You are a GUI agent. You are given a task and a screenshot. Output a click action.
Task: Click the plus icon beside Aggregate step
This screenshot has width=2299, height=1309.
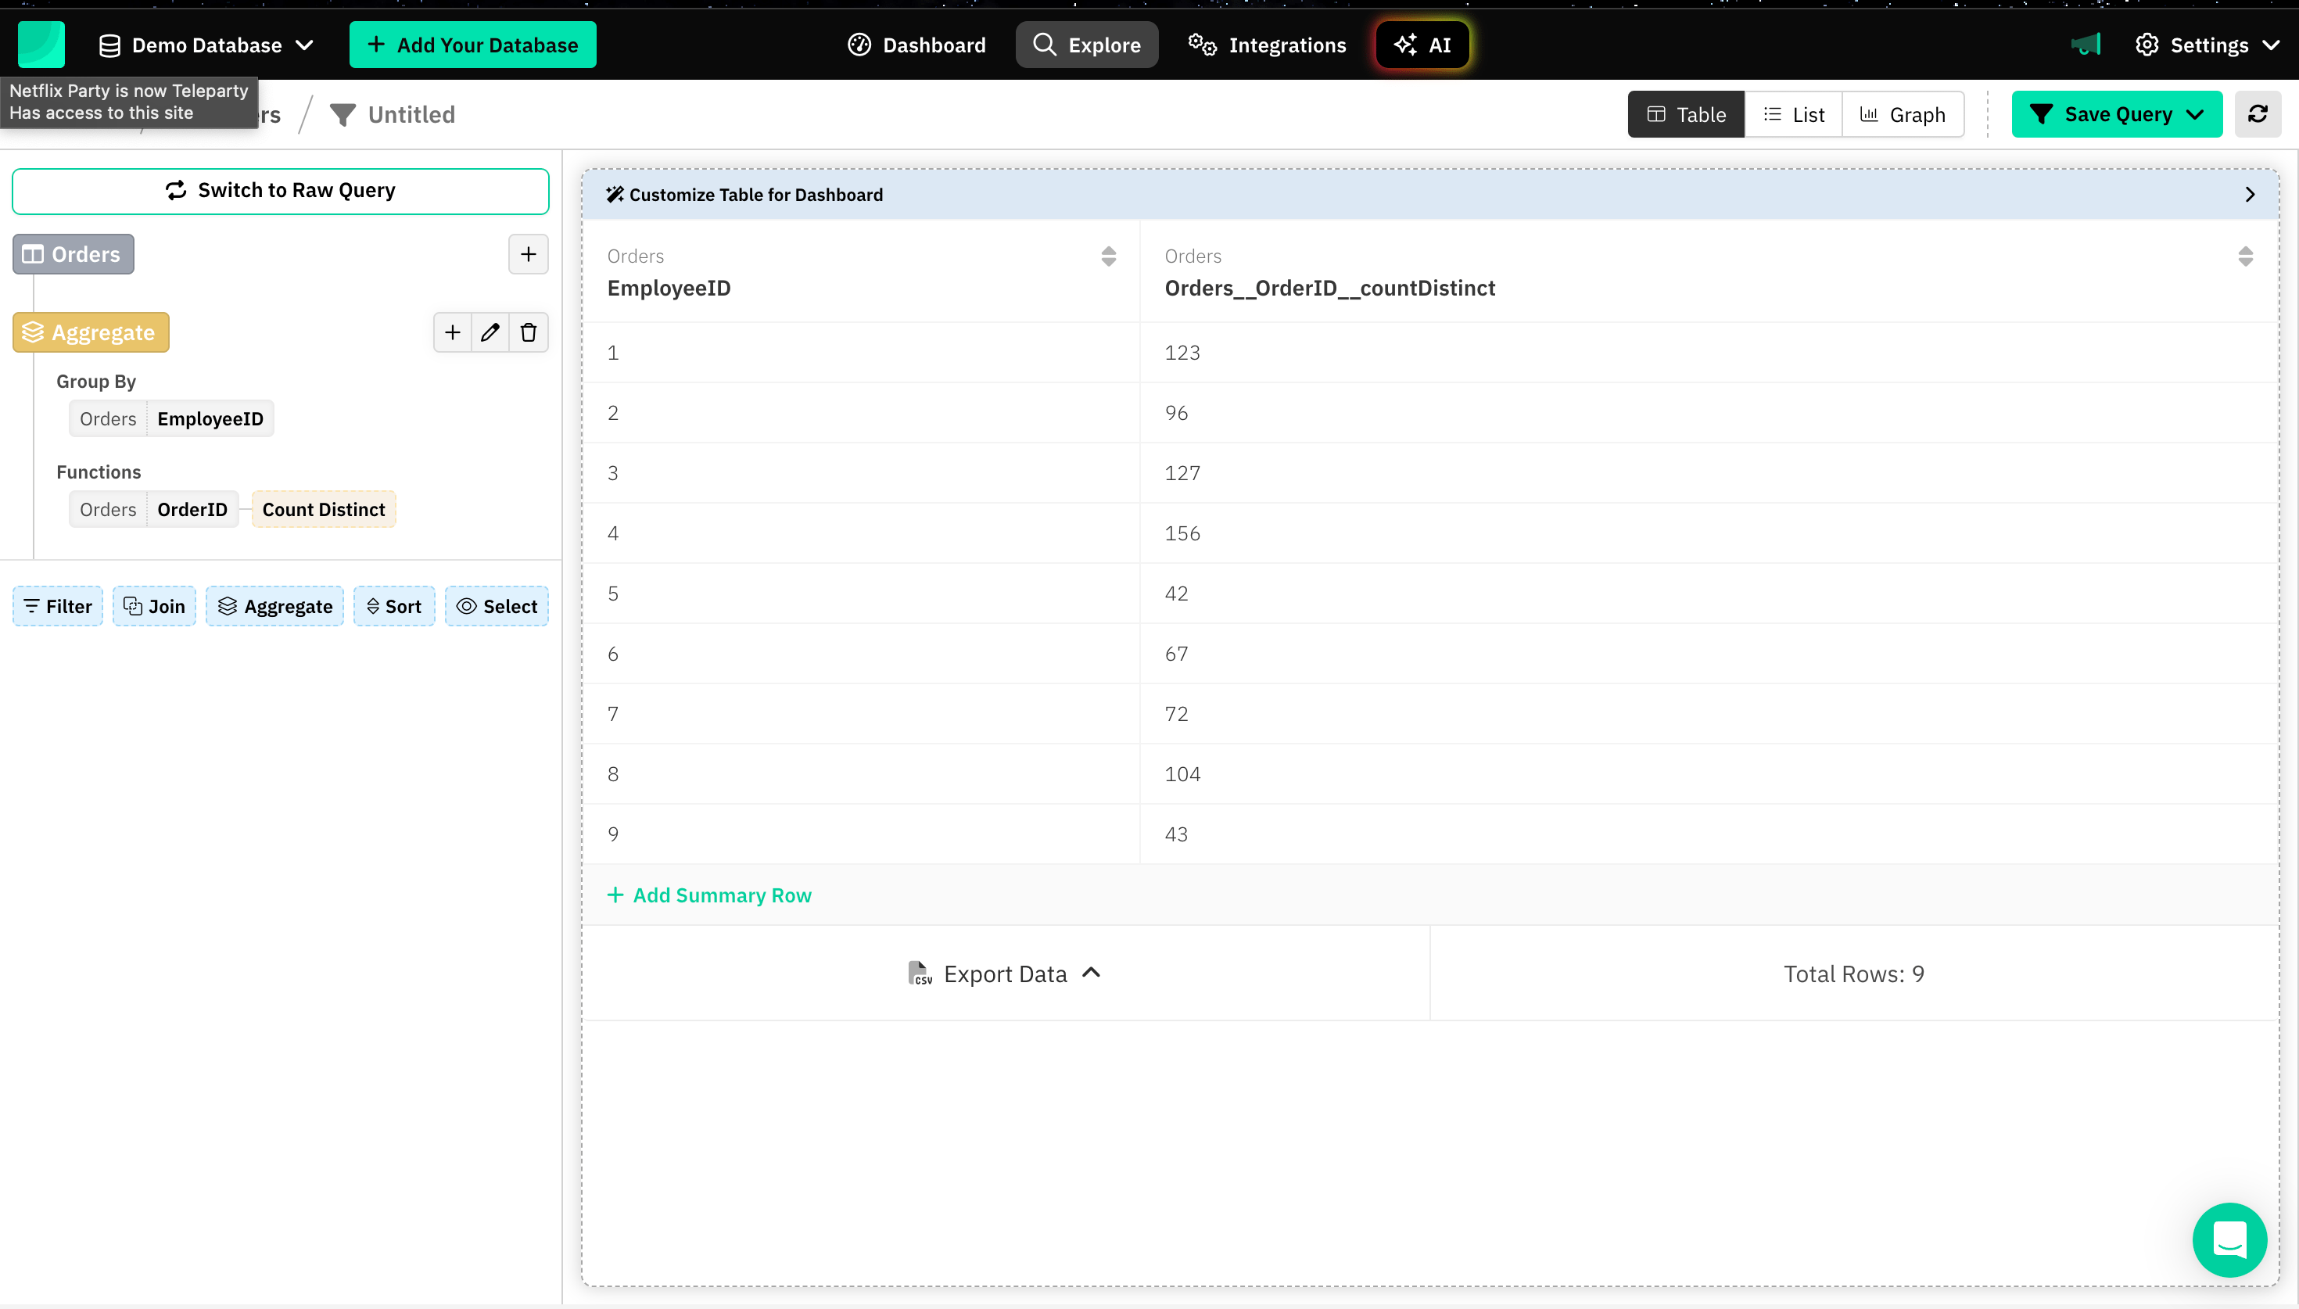(x=452, y=332)
